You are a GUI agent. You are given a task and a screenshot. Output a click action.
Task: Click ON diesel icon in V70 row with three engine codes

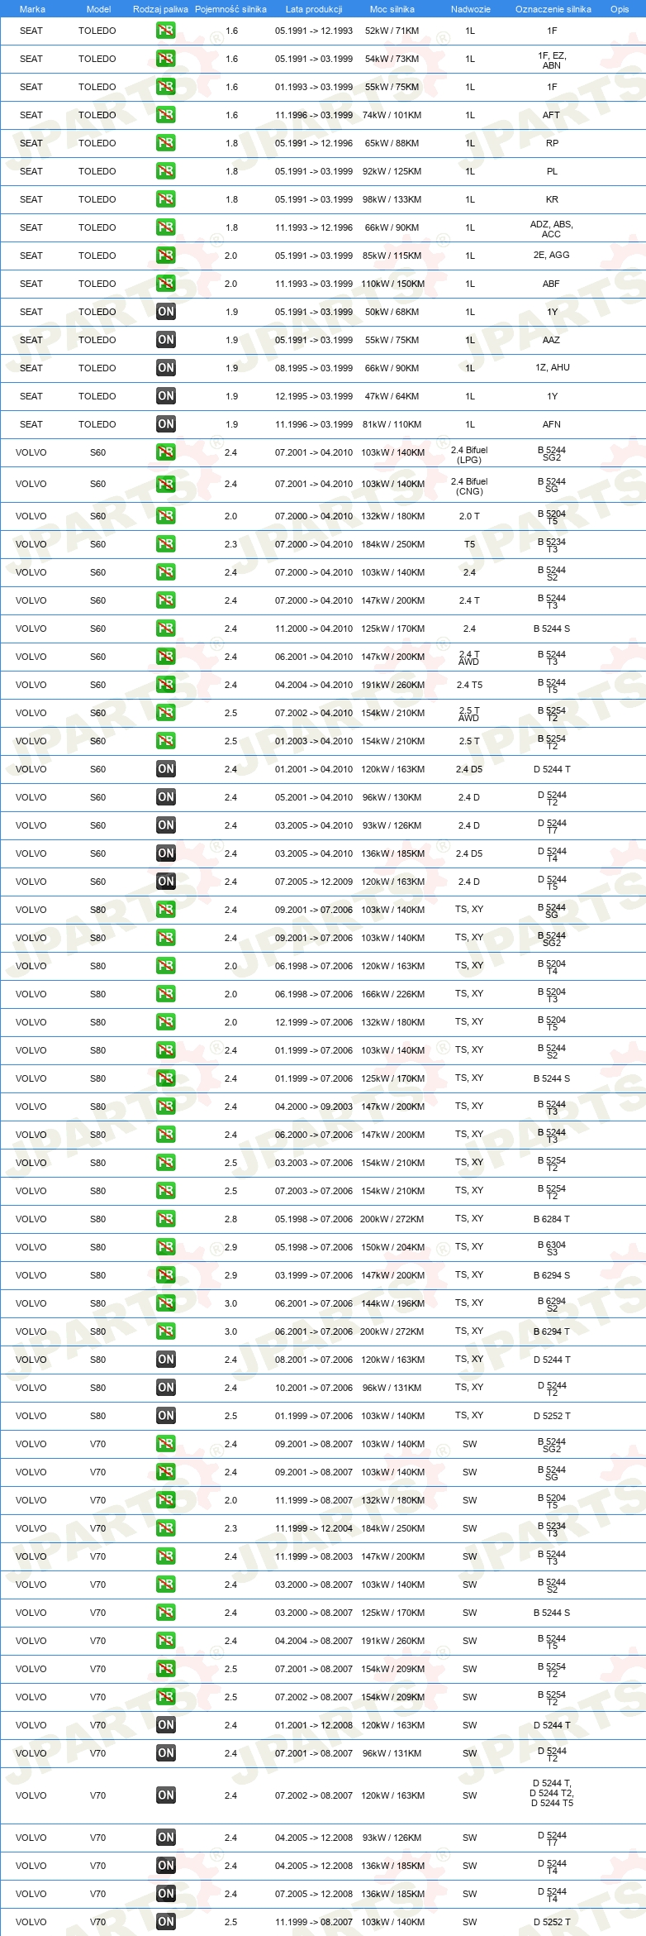[166, 1795]
